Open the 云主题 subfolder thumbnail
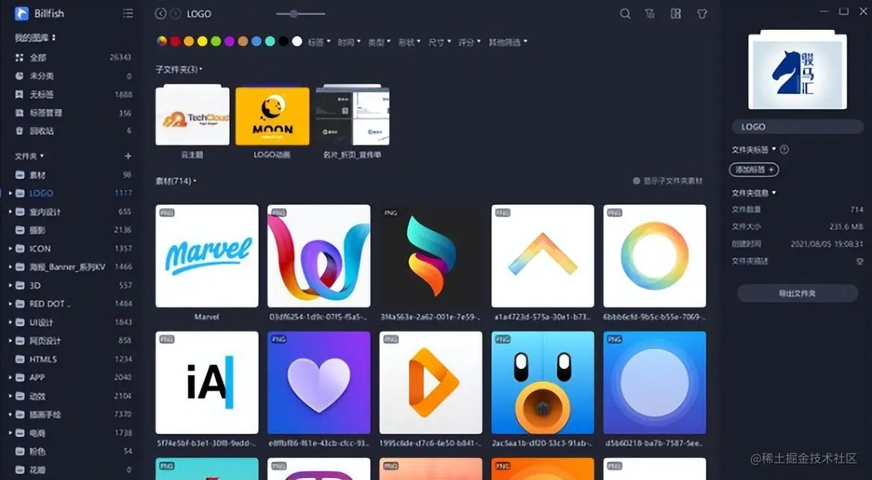The width and height of the screenshot is (872, 480). 192,116
